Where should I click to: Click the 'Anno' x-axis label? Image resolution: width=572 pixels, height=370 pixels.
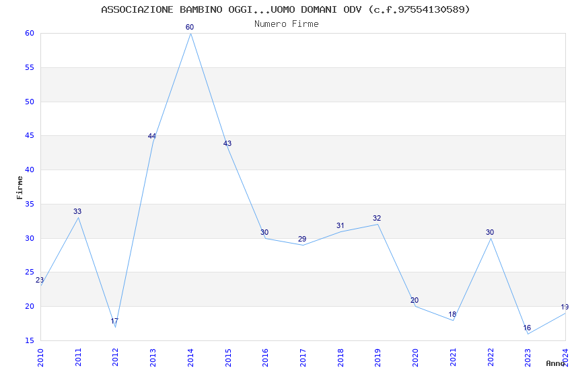555,363
